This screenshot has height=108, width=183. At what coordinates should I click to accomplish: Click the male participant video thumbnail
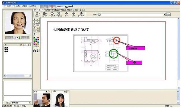pyautogui.click(x=42, y=100)
